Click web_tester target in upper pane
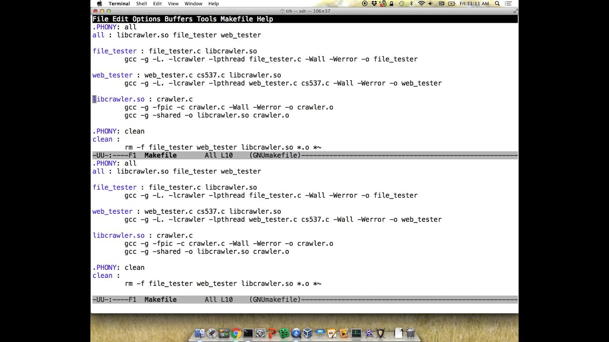 [x=112, y=75]
